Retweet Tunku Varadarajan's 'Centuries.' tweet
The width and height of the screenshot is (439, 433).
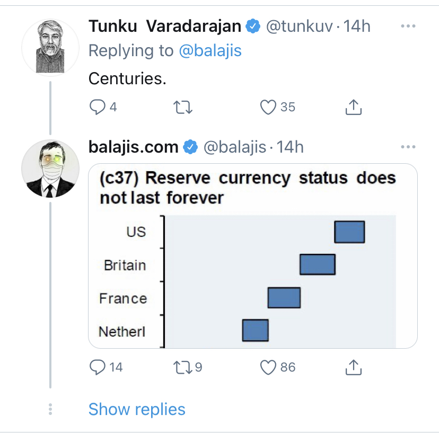pos(183,108)
